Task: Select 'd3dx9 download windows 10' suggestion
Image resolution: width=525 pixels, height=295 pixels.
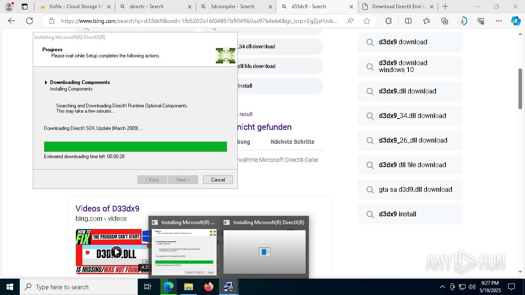Action: click(410, 66)
